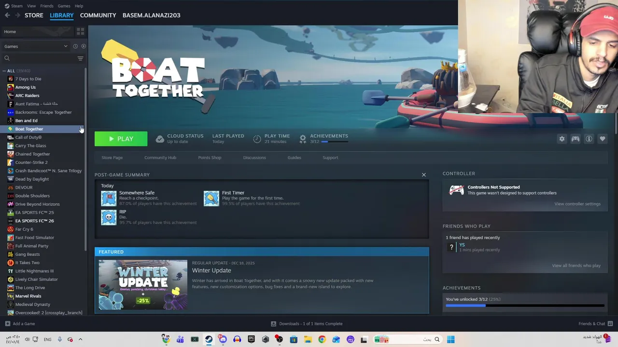Select It Takes Two in library
The image size is (618, 347).
coord(27,263)
